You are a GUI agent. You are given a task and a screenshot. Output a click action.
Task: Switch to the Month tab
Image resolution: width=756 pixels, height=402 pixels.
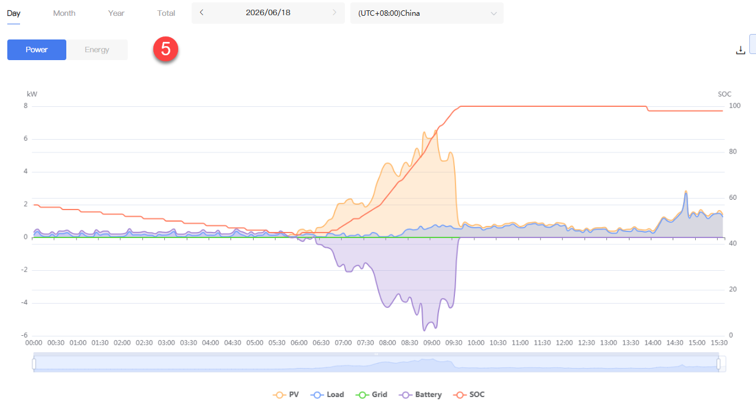tap(64, 13)
